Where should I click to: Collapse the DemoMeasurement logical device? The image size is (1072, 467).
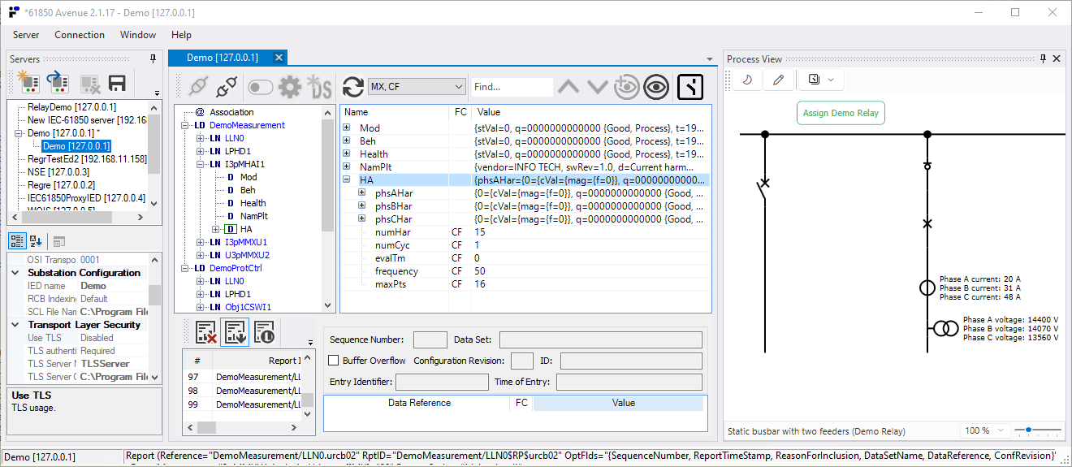click(187, 125)
